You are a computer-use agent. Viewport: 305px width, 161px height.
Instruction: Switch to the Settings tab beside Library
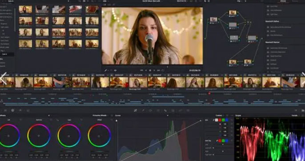pyautogui.click(x=295, y=1)
